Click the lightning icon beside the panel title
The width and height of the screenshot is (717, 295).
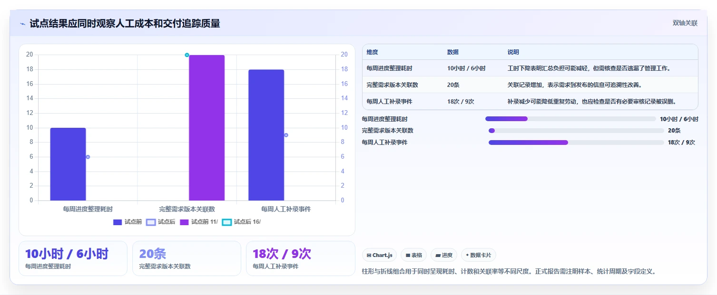pos(23,24)
